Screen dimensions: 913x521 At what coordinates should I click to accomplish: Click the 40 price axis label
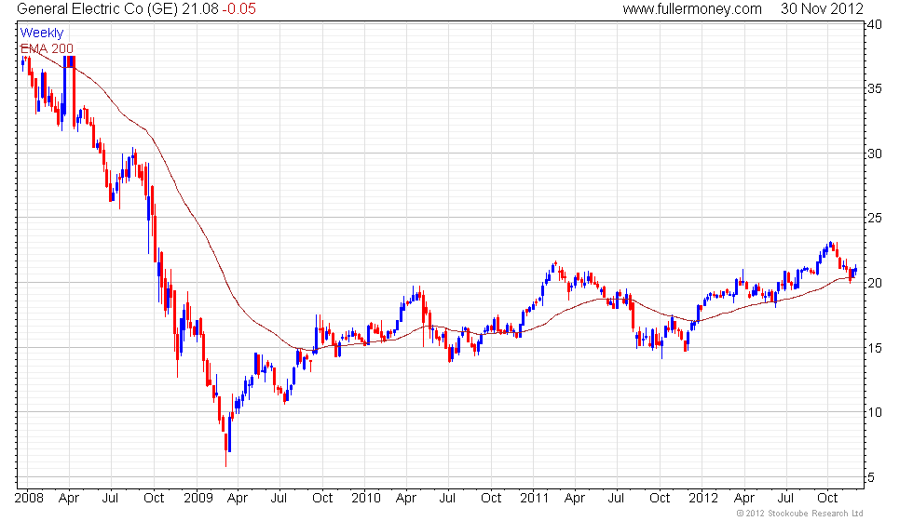[874, 24]
